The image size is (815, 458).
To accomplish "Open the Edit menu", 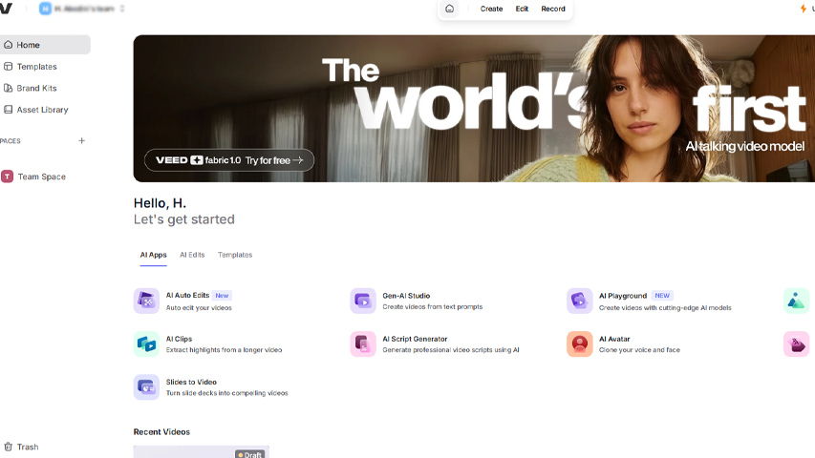I will click(522, 9).
